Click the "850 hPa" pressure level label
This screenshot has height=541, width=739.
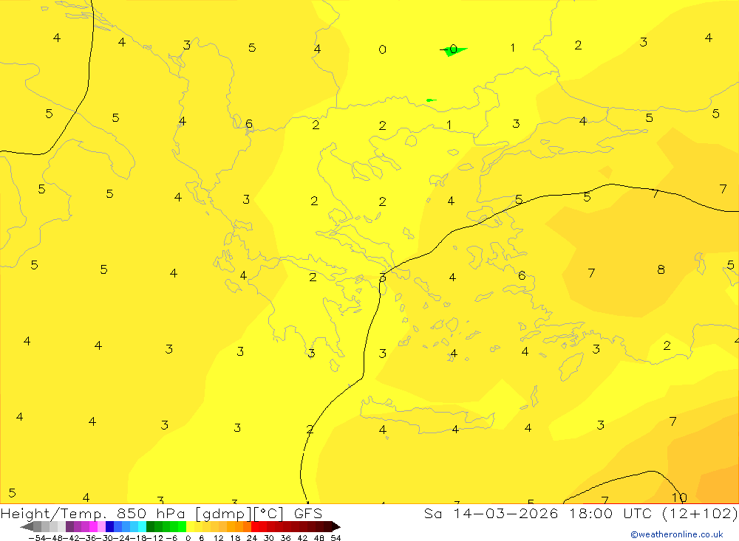click(151, 514)
